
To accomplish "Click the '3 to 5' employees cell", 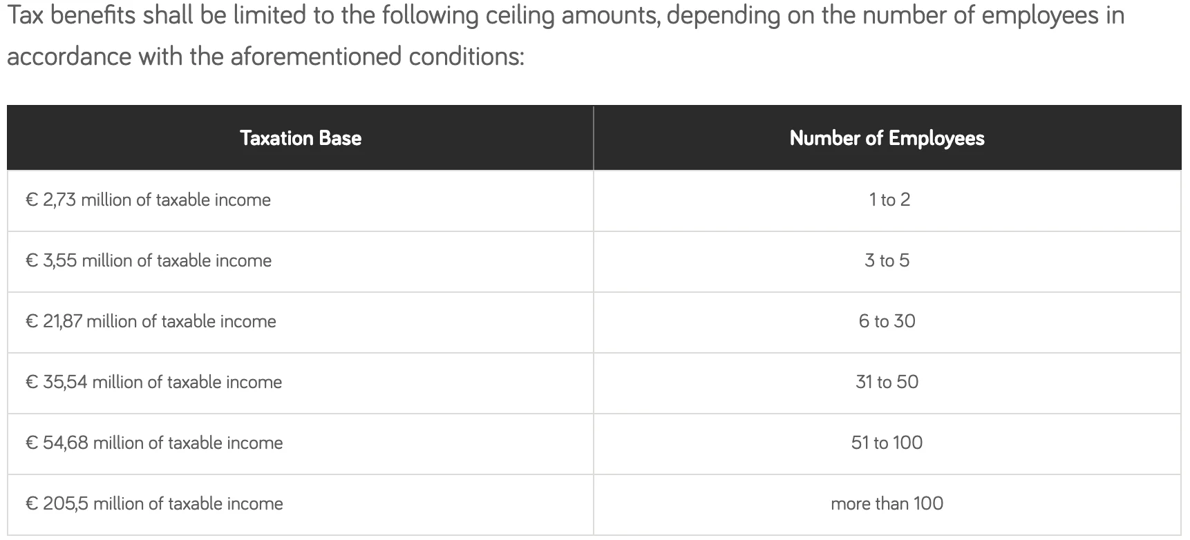I will 887,261.
